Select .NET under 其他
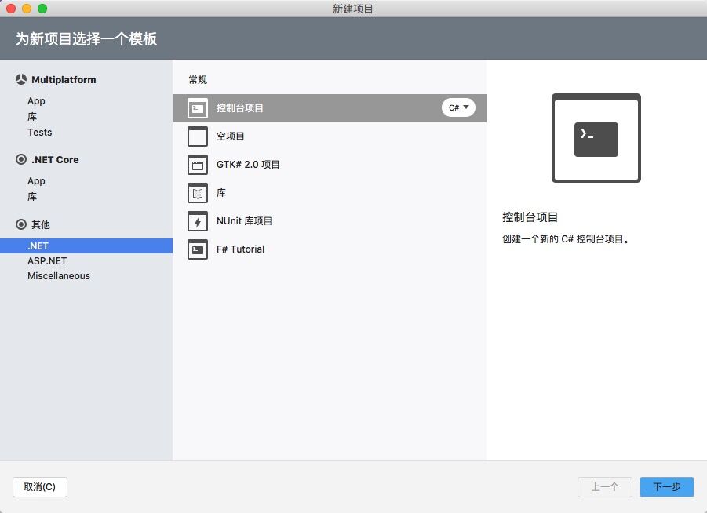Viewport: 707px width, 513px height. click(x=86, y=246)
